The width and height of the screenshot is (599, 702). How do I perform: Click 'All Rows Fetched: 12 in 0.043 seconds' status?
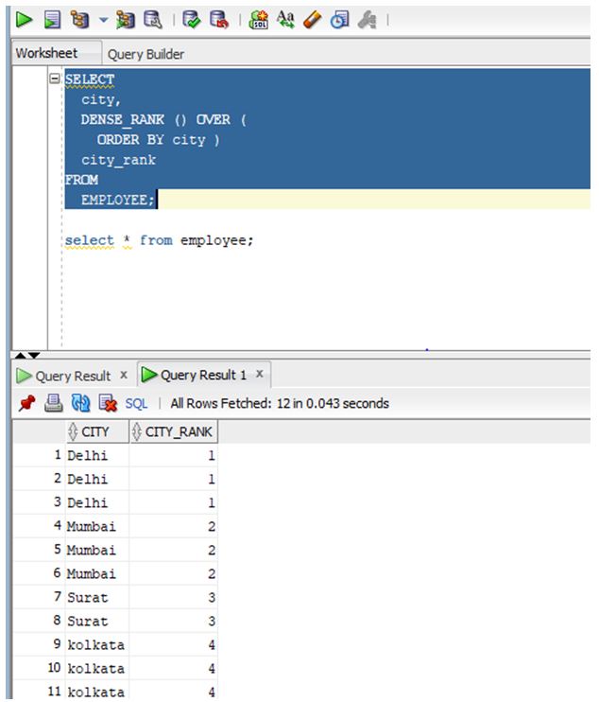pyautogui.click(x=280, y=403)
